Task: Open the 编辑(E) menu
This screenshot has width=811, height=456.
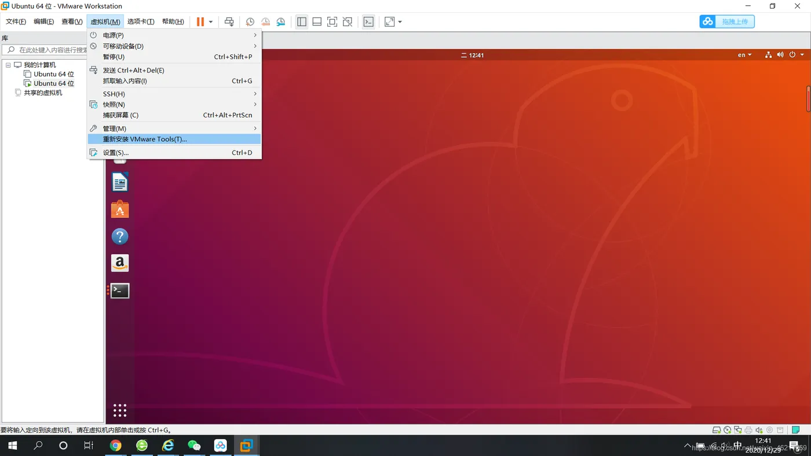Action: (x=43, y=21)
